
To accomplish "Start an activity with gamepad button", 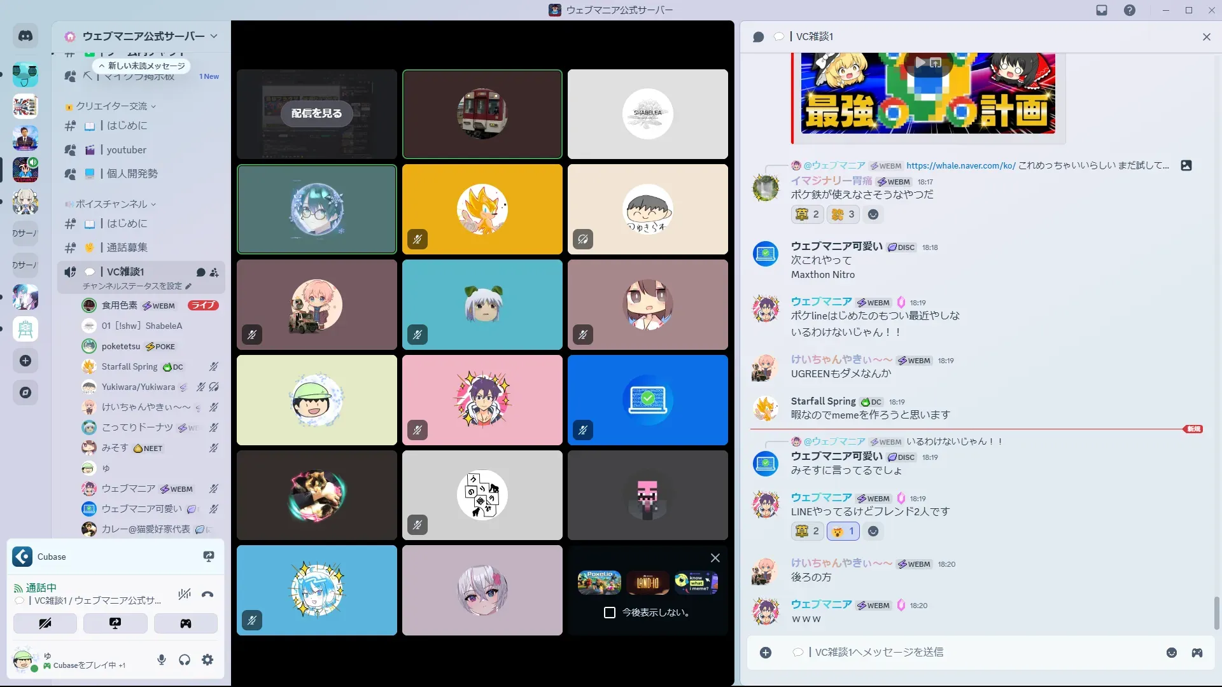I will point(185,623).
